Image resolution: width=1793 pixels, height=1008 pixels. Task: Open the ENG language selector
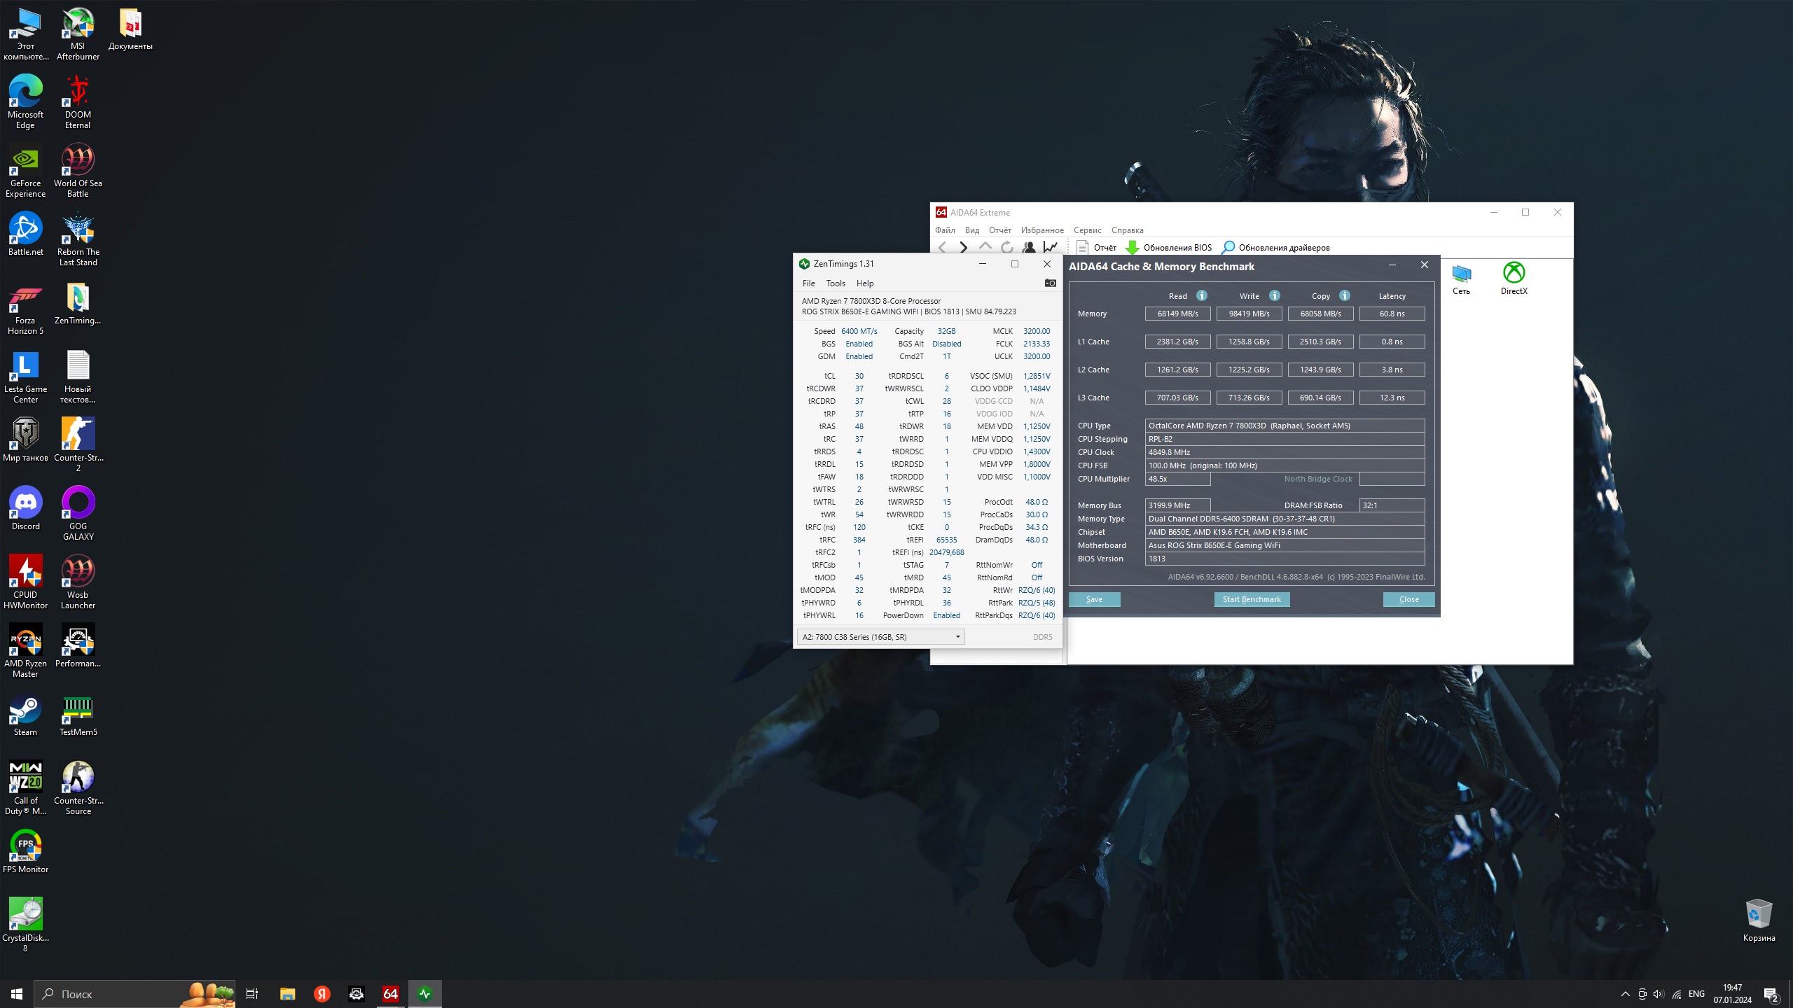(x=1696, y=994)
